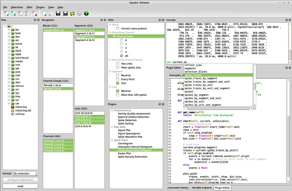
Task: Collapse the Channel Index filter node
Action: (114, 36)
